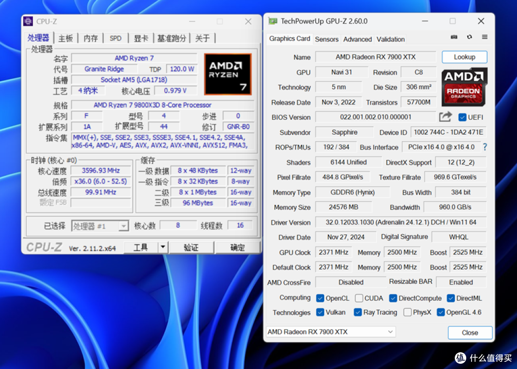The image size is (517, 369).
Task: Click the Lookup button
Action: point(464,57)
